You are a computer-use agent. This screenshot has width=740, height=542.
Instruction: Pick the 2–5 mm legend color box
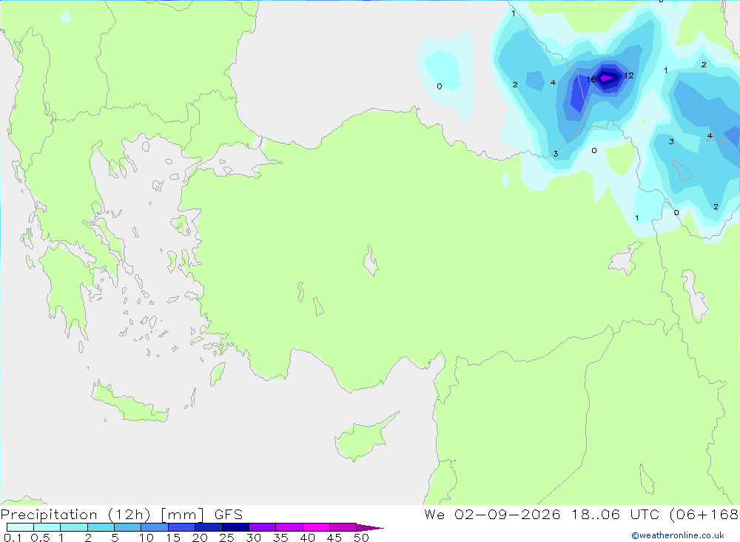[x=101, y=527]
